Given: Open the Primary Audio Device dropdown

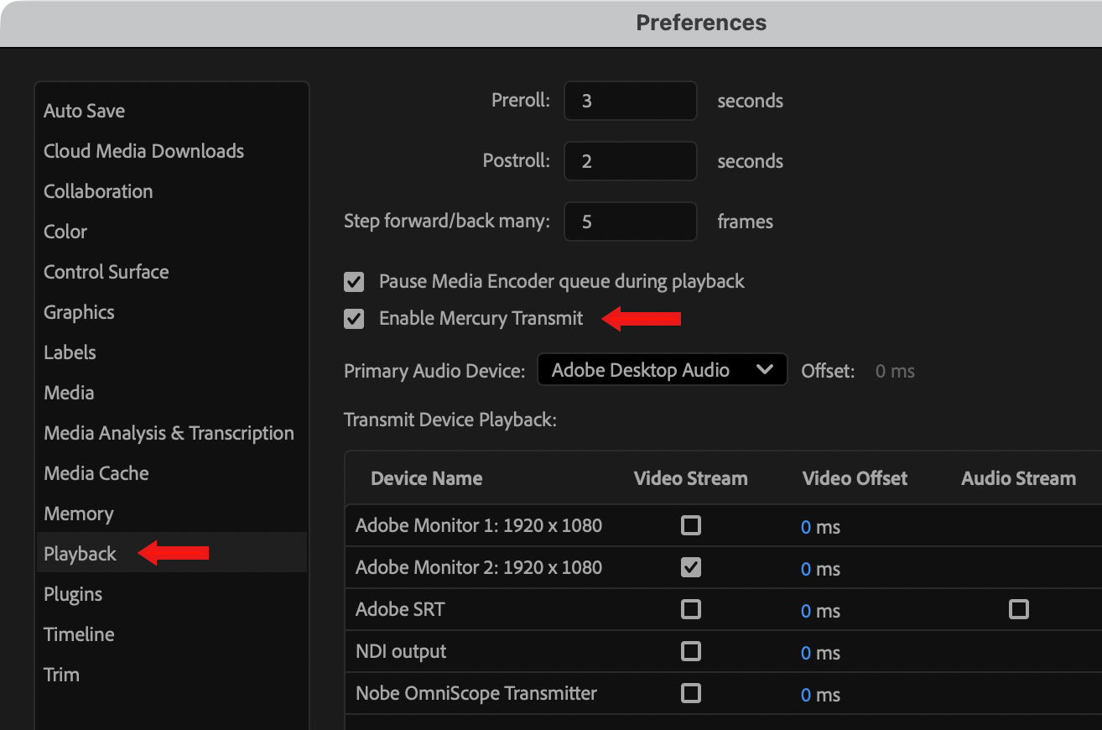Looking at the screenshot, I should pos(662,370).
